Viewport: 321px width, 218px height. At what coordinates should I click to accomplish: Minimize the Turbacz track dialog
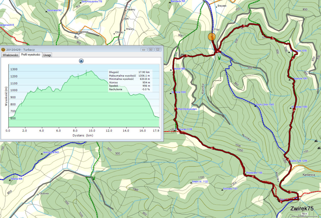[x=144, y=49]
